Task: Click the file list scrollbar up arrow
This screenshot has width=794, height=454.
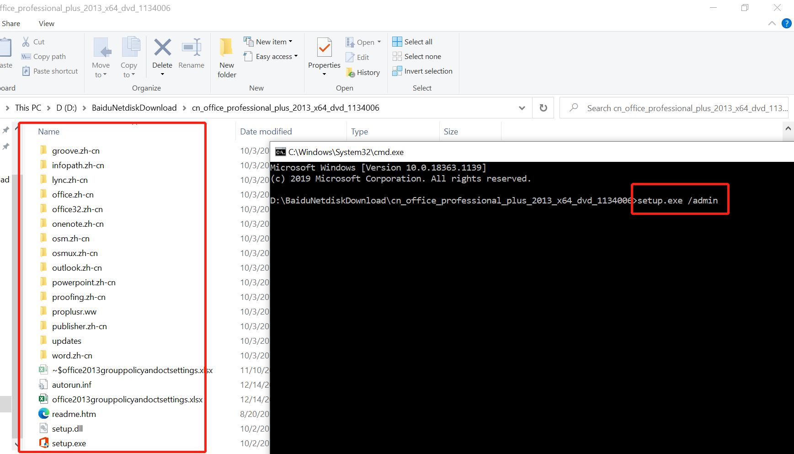Action: point(788,129)
